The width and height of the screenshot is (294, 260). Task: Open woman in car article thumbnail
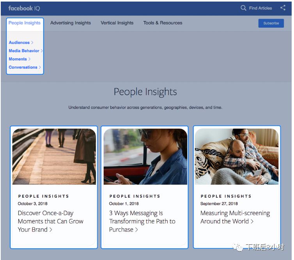coord(145,157)
